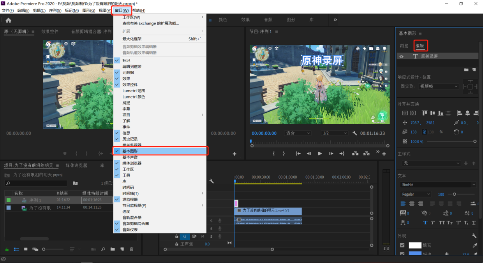Create a new bin in the project panel
Image resolution: width=483 pixels, height=263 pixels.
click(x=113, y=249)
